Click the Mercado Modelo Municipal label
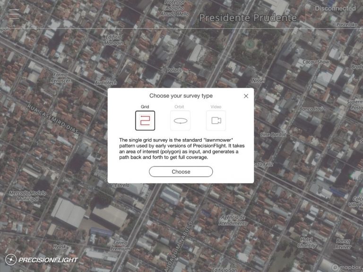This screenshot has height=272, width=363. 27,196
